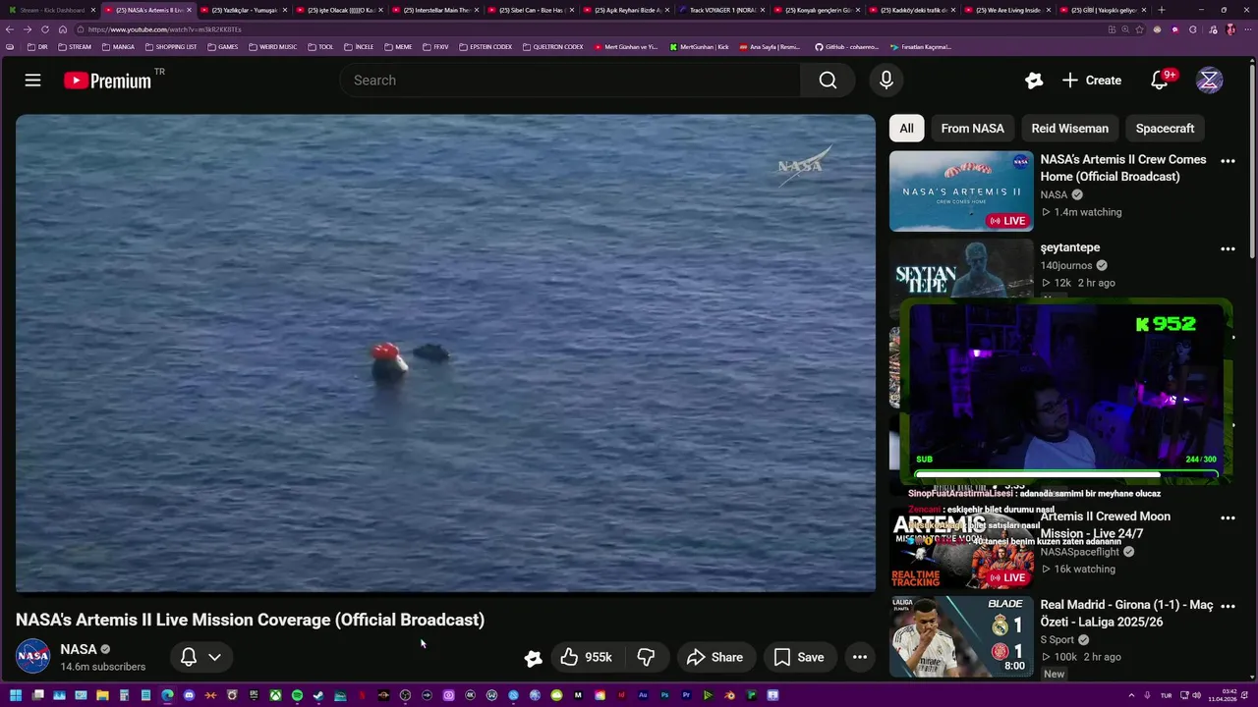Open the GAMES bookmarks folder
The width and height of the screenshot is (1258, 707).
pyautogui.click(x=222, y=47)
